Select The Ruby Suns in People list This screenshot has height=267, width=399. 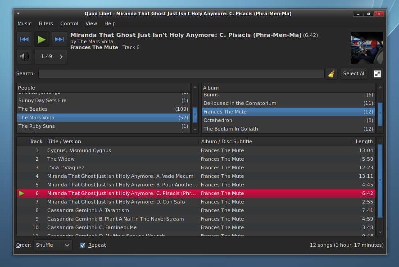click(103, 126)
